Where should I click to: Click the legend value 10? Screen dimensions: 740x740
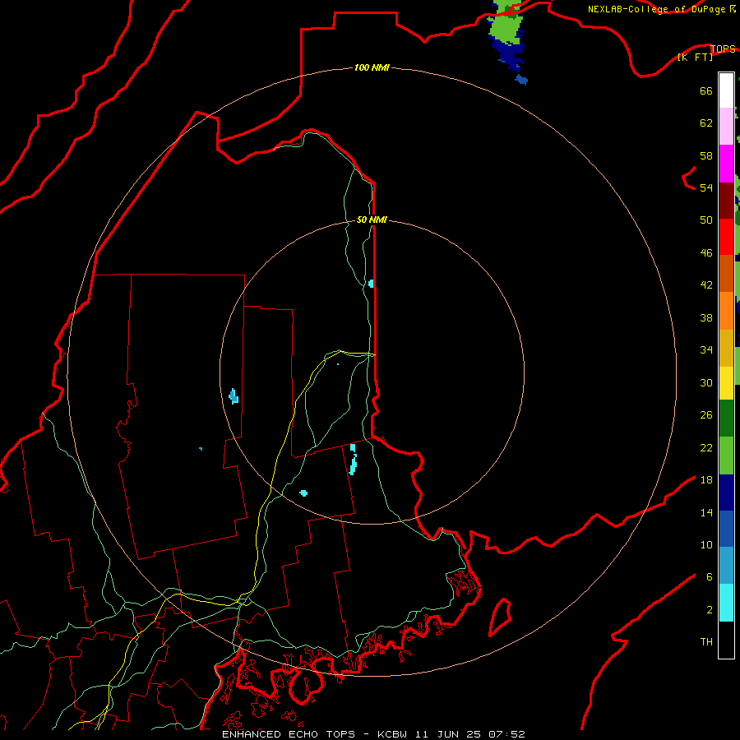pos(706,544)
